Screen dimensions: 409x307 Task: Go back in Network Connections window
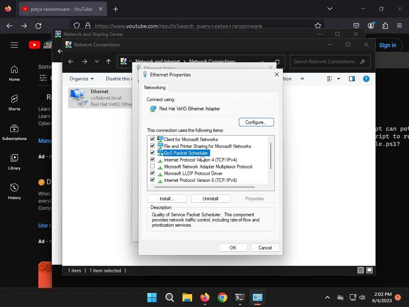tap(71, 62)
